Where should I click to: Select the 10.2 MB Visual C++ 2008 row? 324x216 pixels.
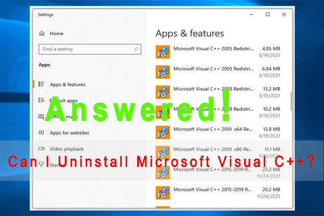[x=218, y=112]
